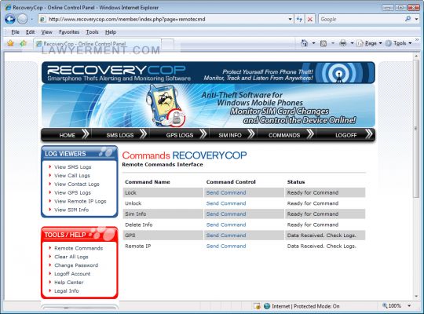This screenshot has height=314, width=424.
Task: Open the Favorites menu
Action: click(x=69, y=32)
